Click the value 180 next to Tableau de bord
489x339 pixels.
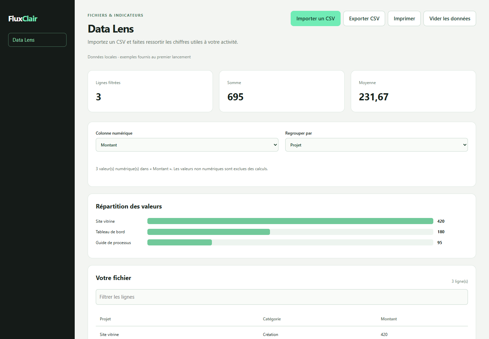[x=441, y=232]
